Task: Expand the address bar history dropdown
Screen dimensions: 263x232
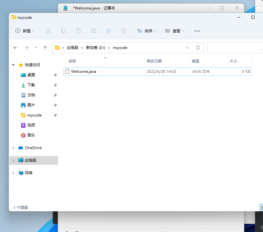Action: [187, 48]
